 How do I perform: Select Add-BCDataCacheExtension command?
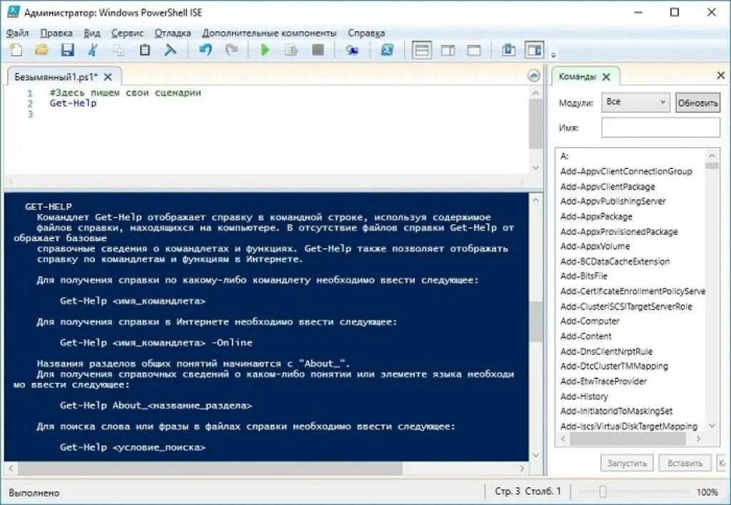[x=615, y=261]
